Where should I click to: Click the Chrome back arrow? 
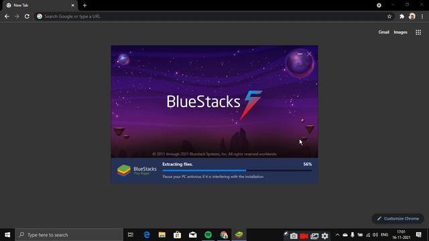7,16
